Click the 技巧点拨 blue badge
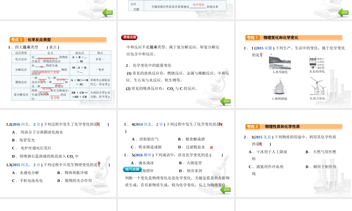Viewport: 352px width, 211px height. [131, 170]
